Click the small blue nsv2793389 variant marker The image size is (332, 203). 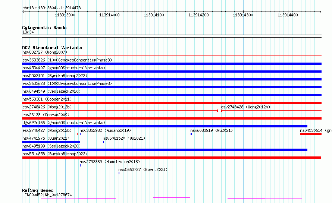(x=80, y=165)
